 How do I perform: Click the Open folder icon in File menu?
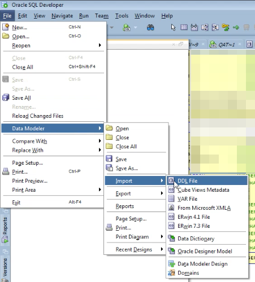[6, 36]
